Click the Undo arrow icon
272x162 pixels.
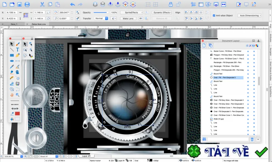(72, 4)
